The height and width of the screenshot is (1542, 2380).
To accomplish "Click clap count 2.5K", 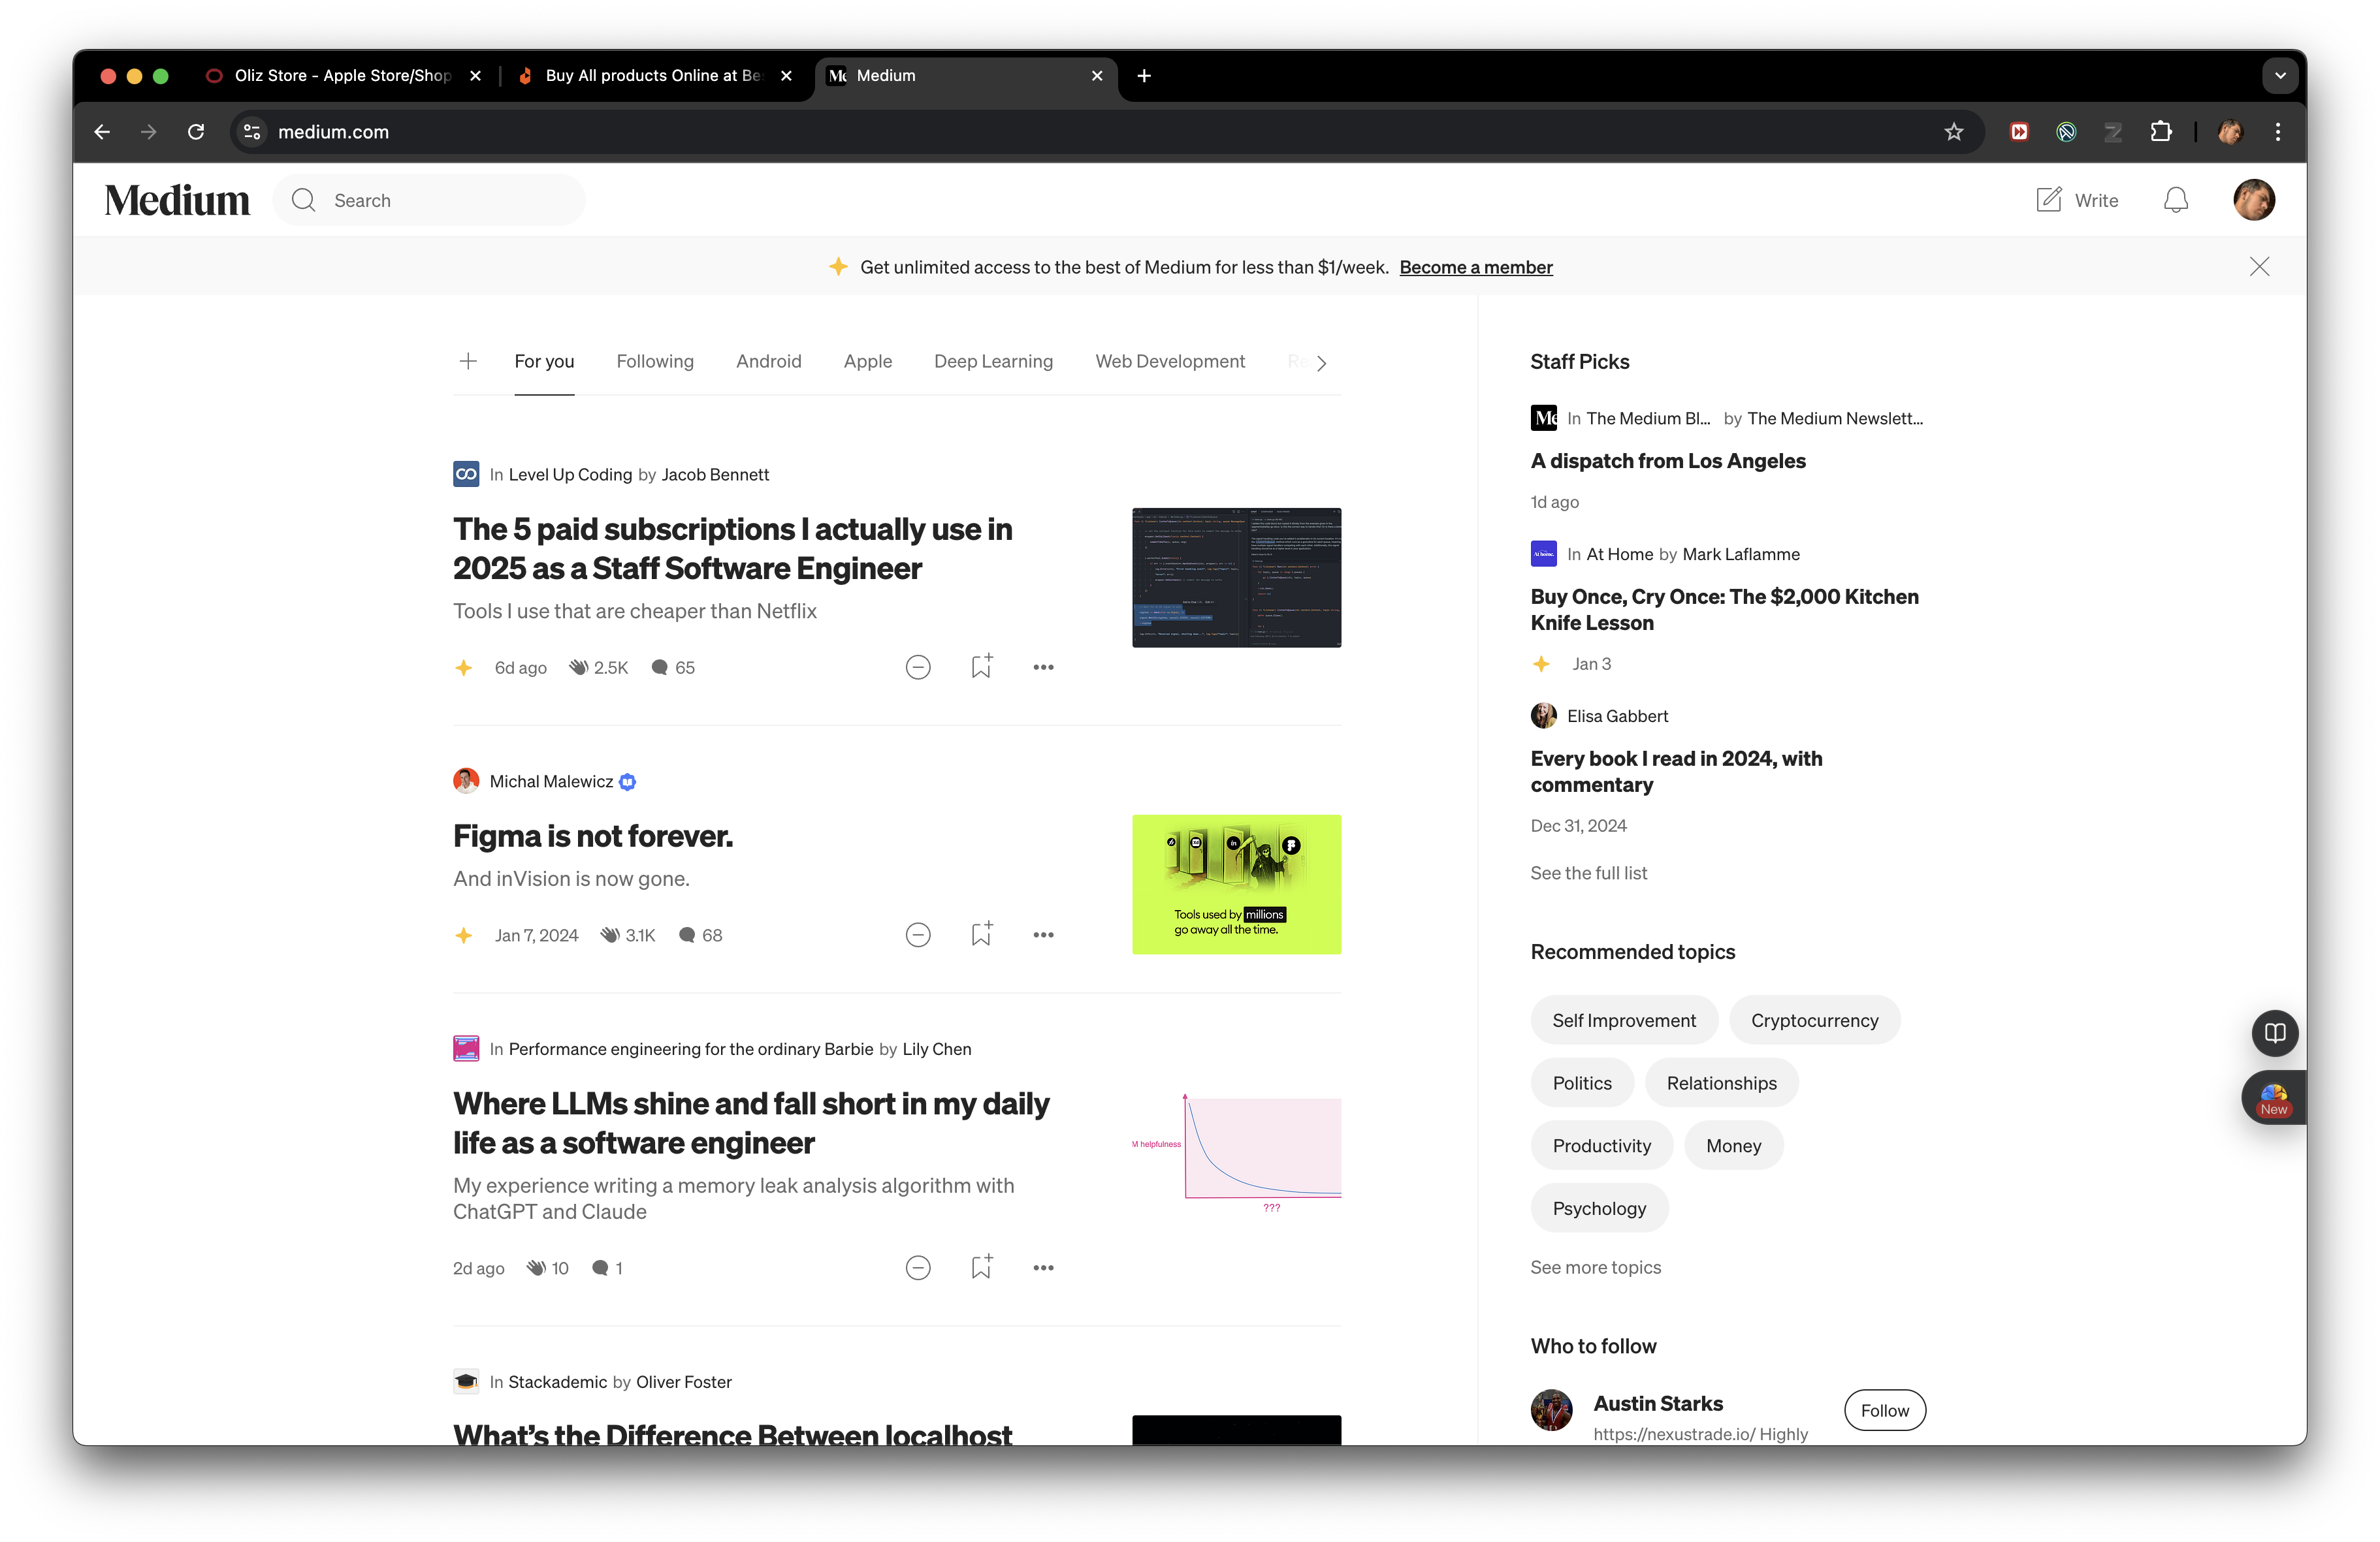I will pyautogui.click(x=598, y=668).
